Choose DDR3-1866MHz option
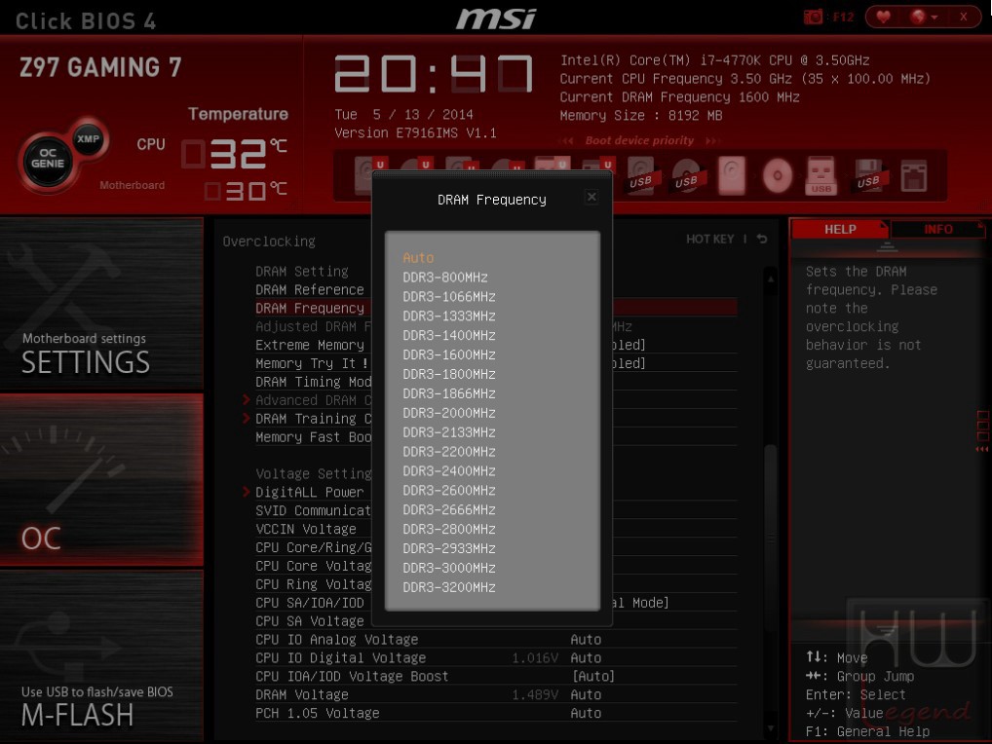The image size is (992, 744). point(448,393)
